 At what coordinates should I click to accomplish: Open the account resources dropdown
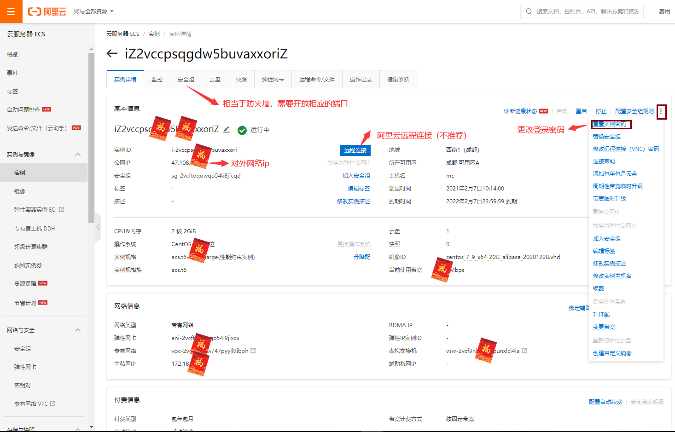tap(93, 12)
